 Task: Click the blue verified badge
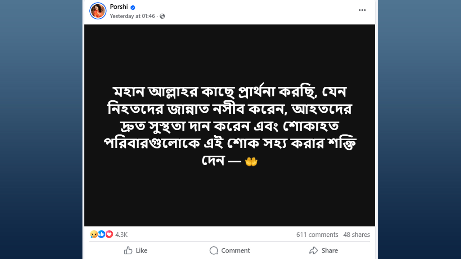pyautogui.click(x=133, y=8)
